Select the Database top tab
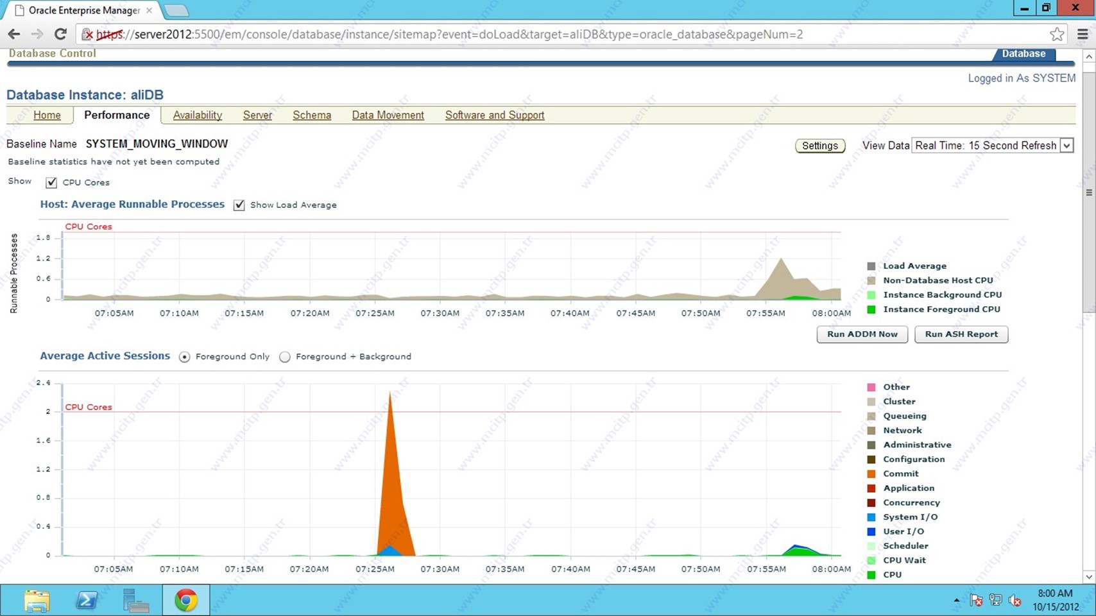 coord(1024,54)
